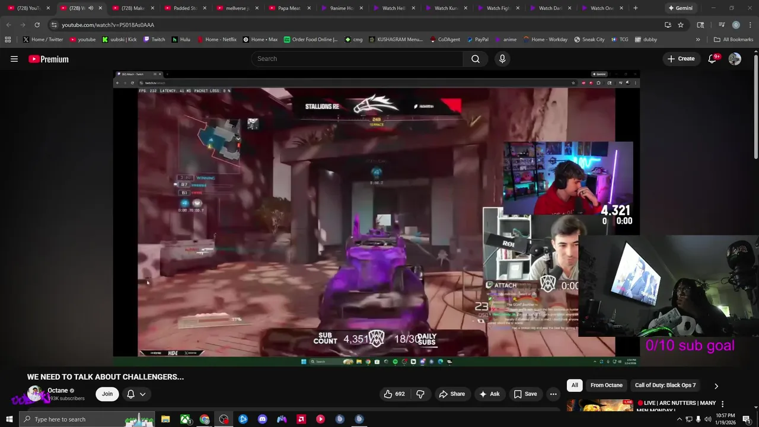
Task: Open Xbox app from taskbar
Action: pyautogui.click(x=185, y=419)
